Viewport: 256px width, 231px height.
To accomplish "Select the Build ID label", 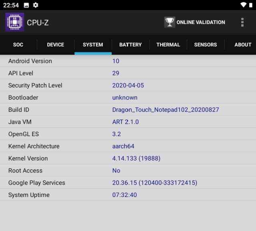I will [x=19, y=110].
